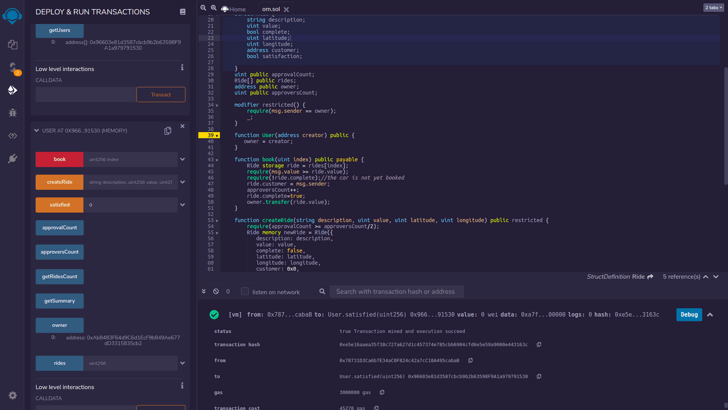This screenshot has width=728, height=410.
Task: Copy the from address value
Action: tap(471, 360)
